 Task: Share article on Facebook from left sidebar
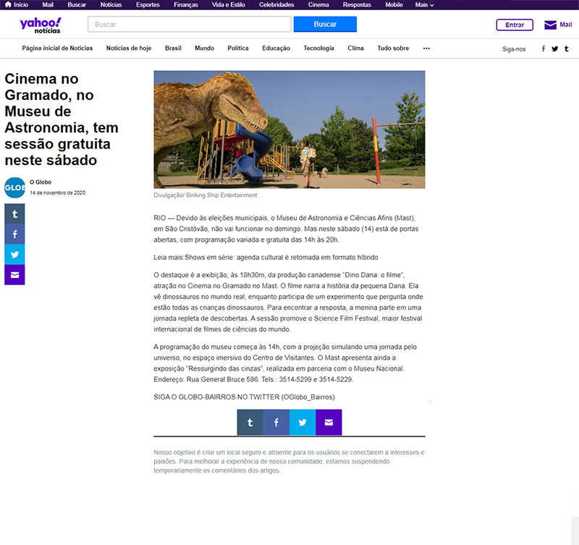click(x=14, y=235)
